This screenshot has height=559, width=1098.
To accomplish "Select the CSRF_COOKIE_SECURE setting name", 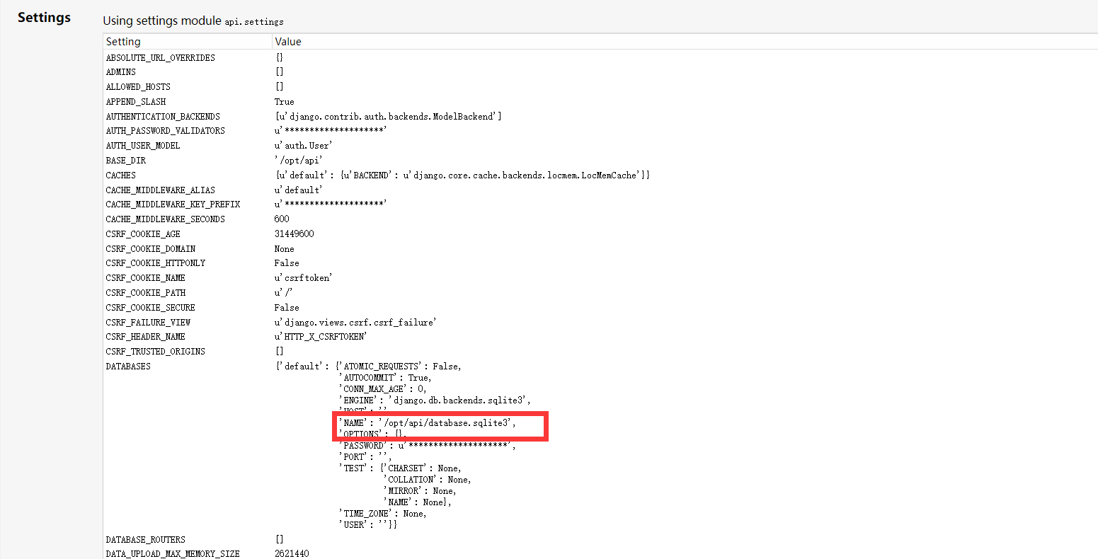I will [x=151, y=308].
